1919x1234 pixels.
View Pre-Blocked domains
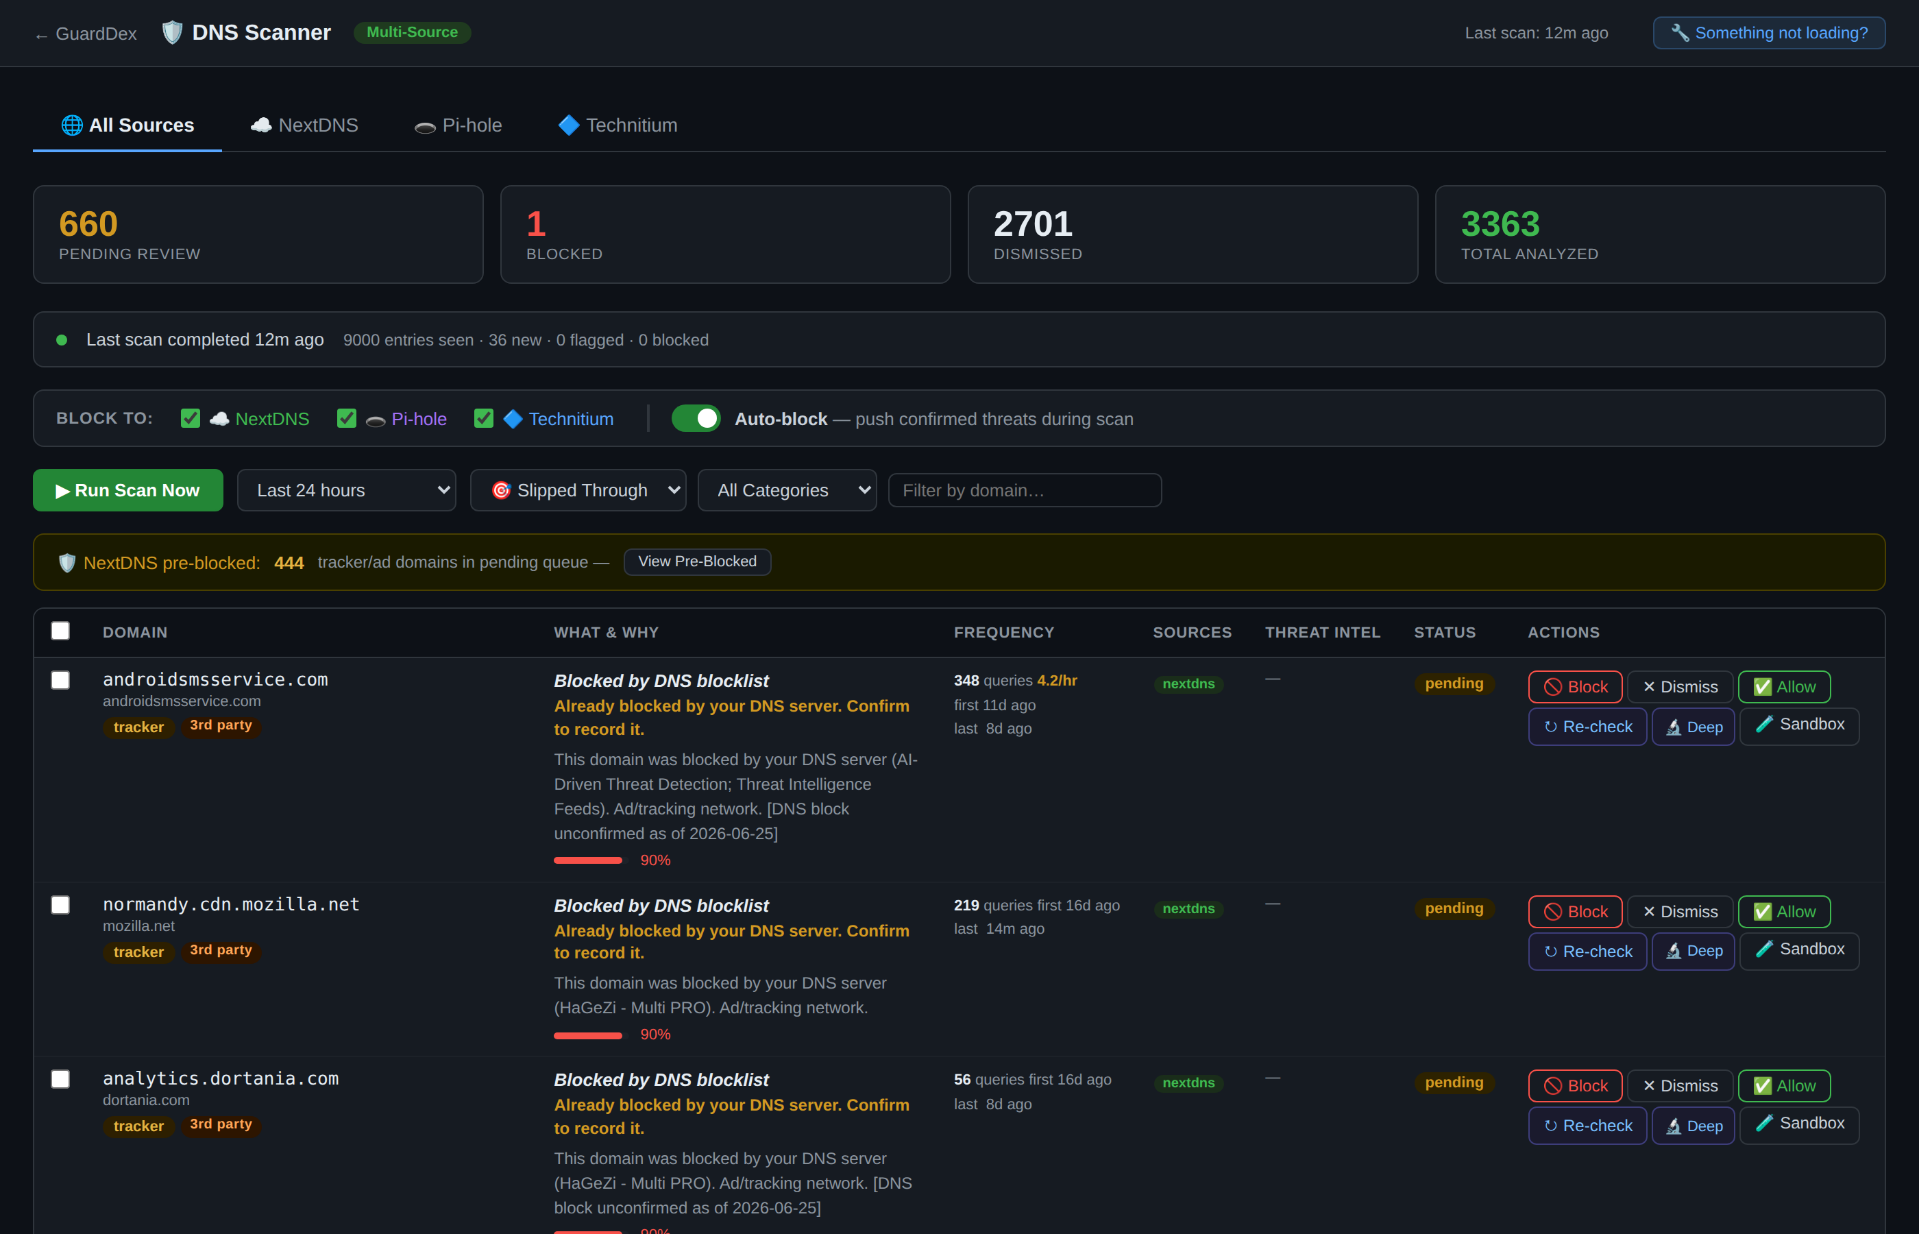(697, 561)
